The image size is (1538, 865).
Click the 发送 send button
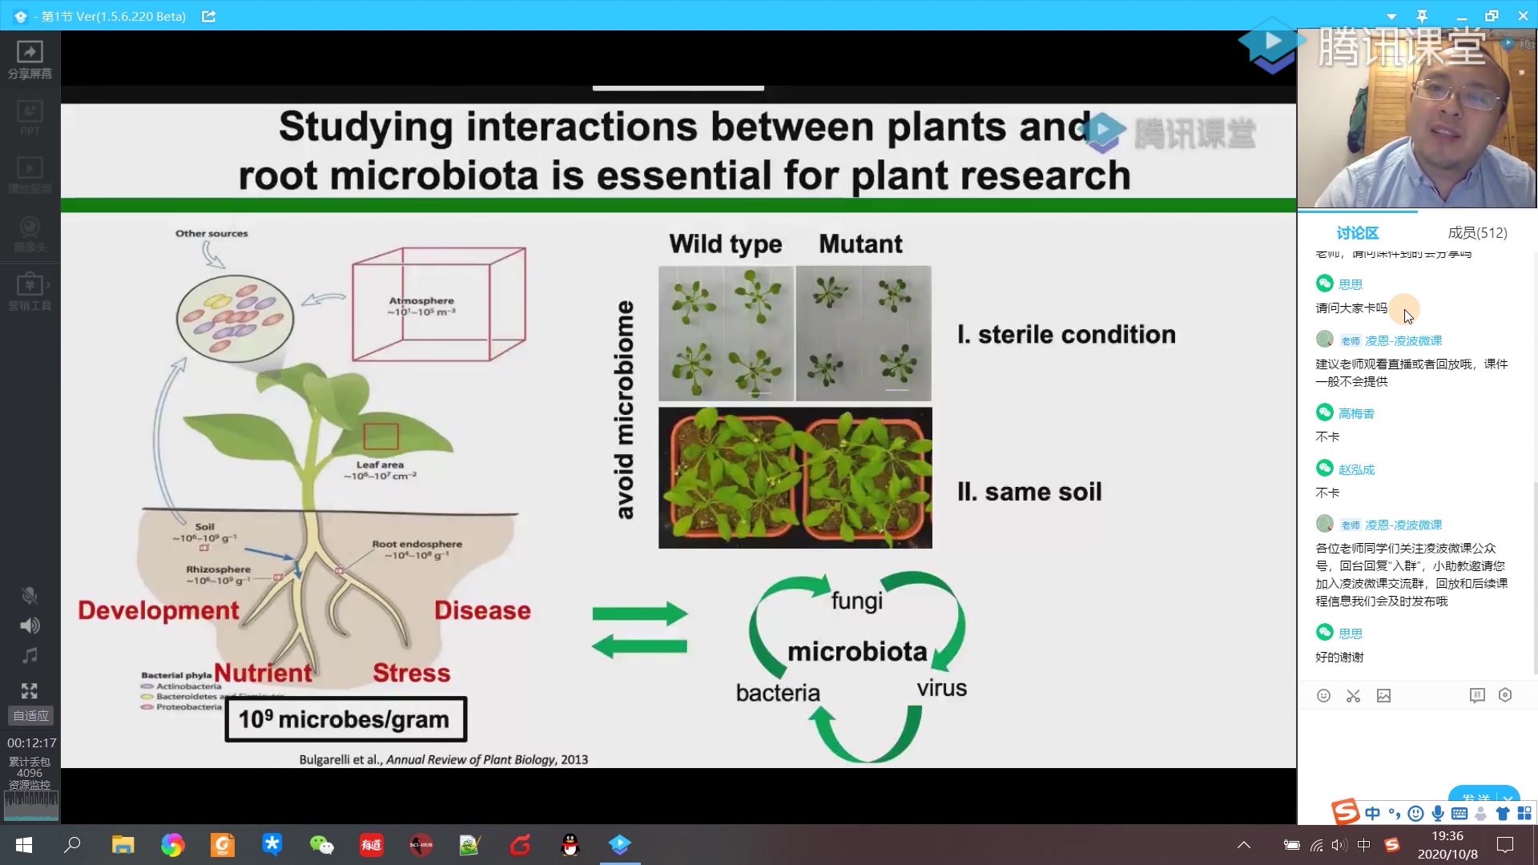pos(1475,798)
